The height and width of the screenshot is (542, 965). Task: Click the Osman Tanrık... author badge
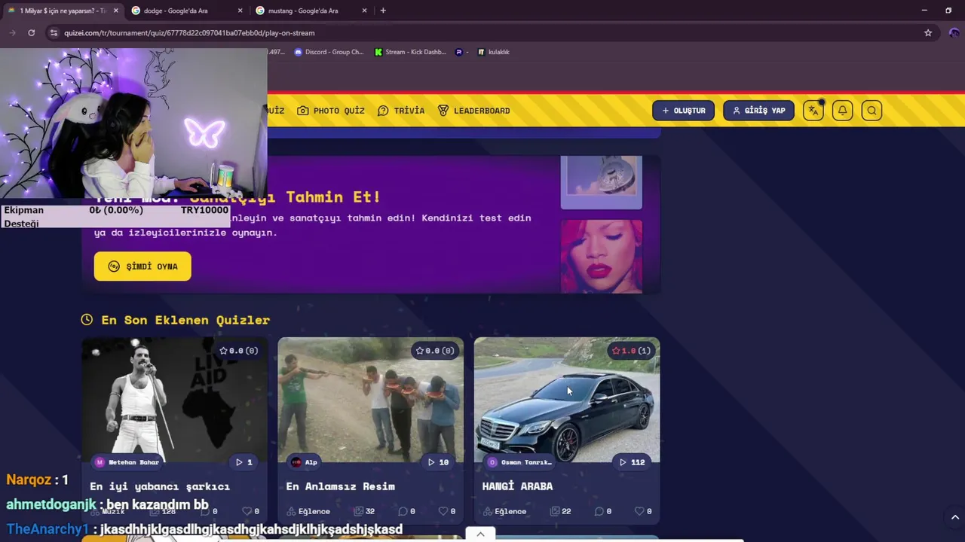click(x=519, y=462)
